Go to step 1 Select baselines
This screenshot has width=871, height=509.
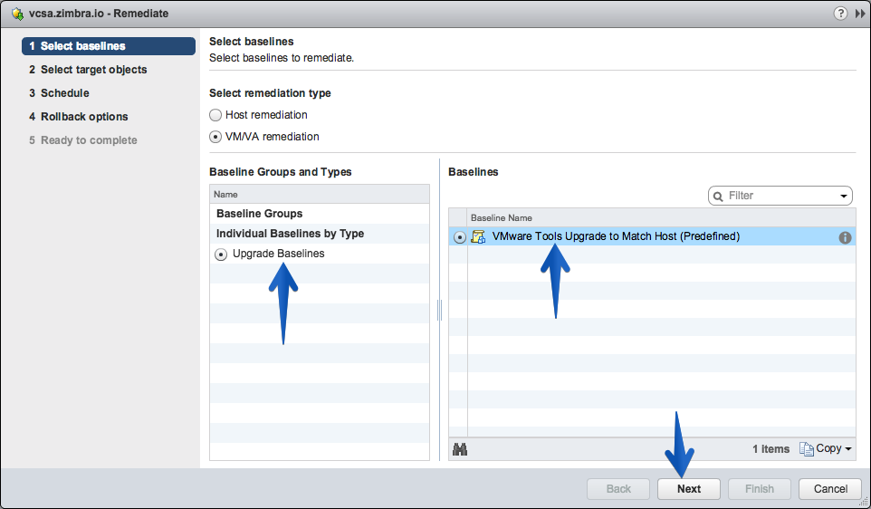(x=109, y=46)
